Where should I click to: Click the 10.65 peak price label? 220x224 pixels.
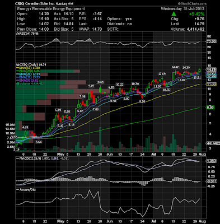coord(100,82)
